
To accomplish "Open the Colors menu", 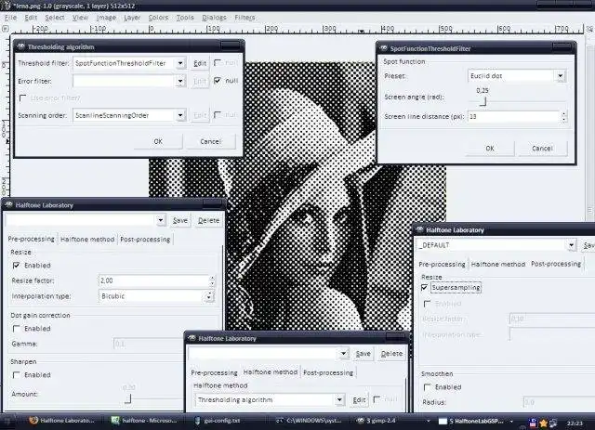I will click(158, 18).
